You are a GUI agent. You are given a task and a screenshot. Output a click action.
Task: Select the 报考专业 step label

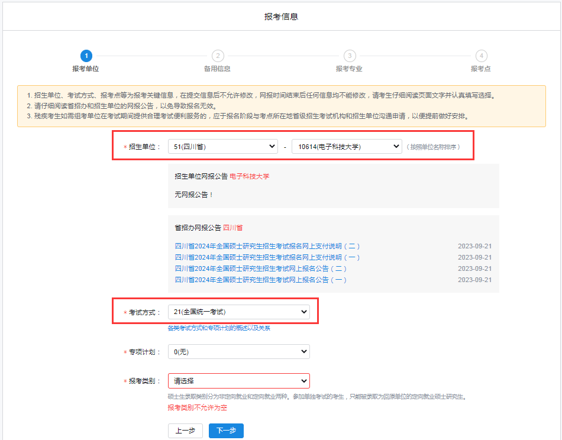pyautogui.click(x=349, y=69)
